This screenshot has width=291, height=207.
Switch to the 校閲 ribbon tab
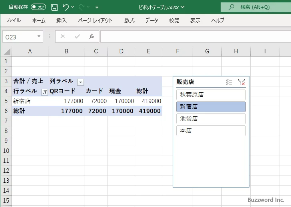174,20
